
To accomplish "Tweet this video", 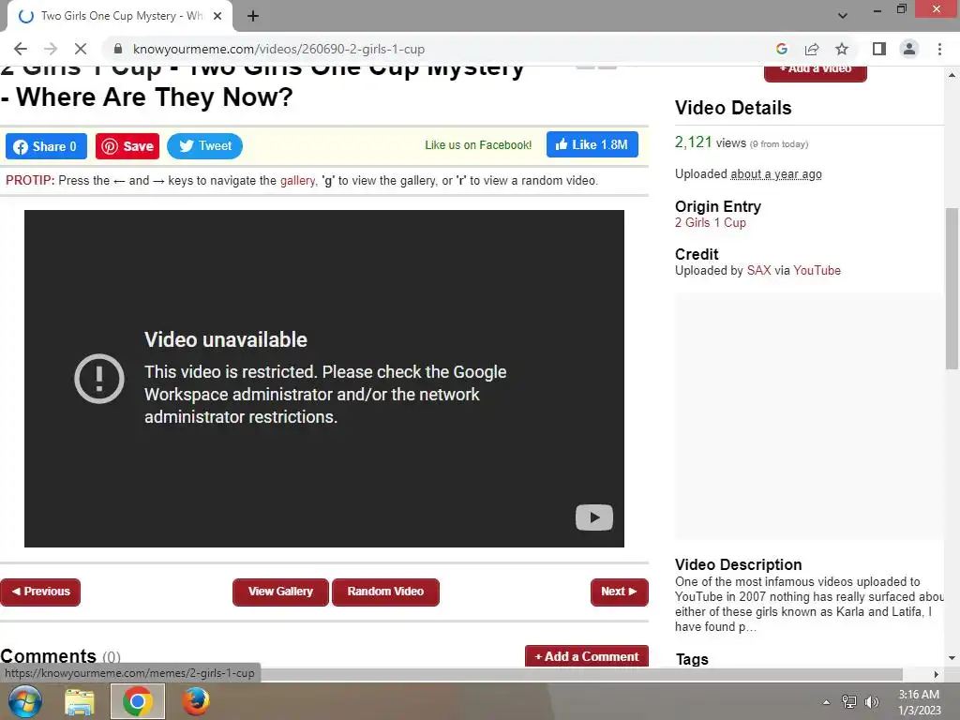I will 204,146.
